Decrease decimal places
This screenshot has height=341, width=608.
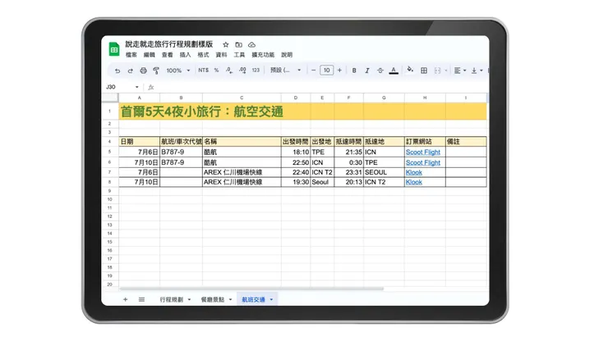click(x=229, y=70)
